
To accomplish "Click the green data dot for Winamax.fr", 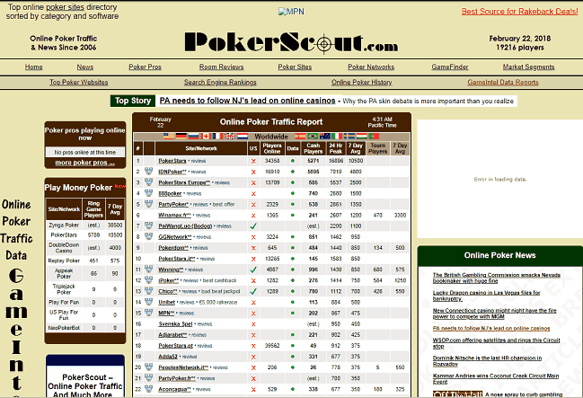I will pos(293,215).
